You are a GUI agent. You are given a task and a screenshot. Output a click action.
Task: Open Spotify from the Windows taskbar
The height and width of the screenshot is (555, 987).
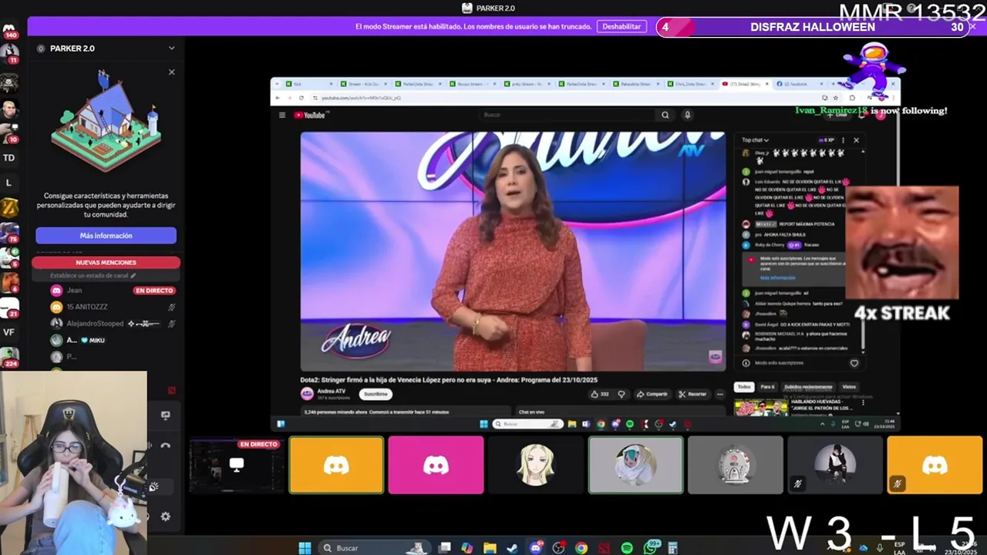(x=627, y=548)
